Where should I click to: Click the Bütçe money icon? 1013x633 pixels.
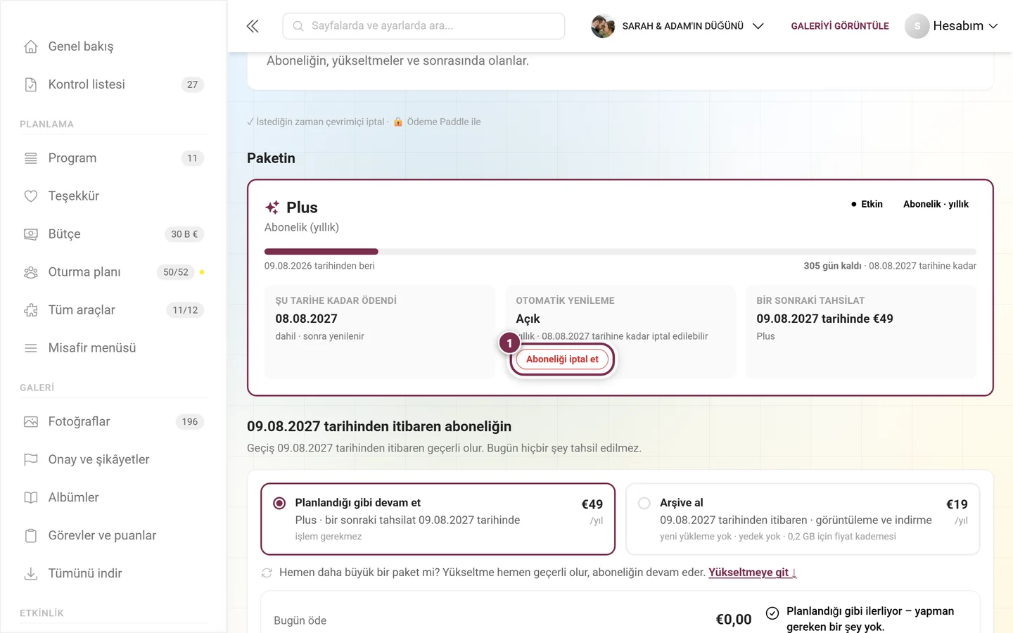coord(31,234)
